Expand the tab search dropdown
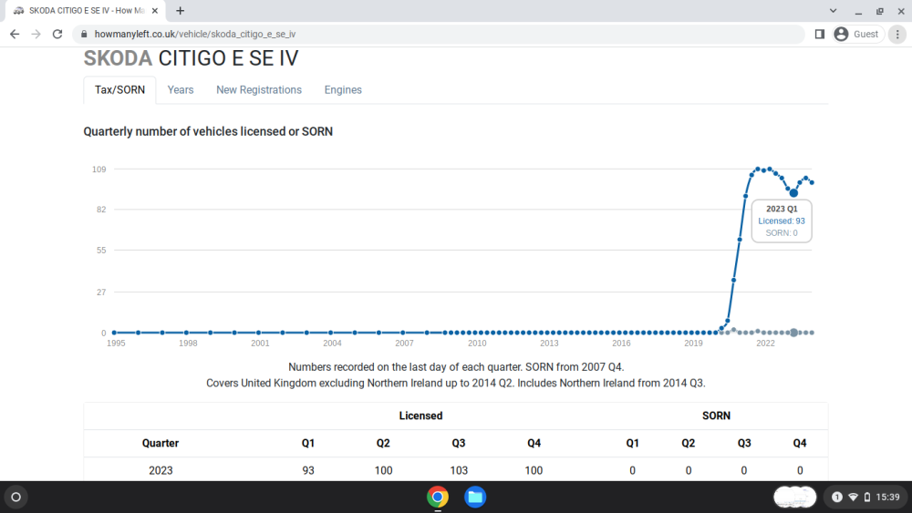 click(x=833, y=10)
